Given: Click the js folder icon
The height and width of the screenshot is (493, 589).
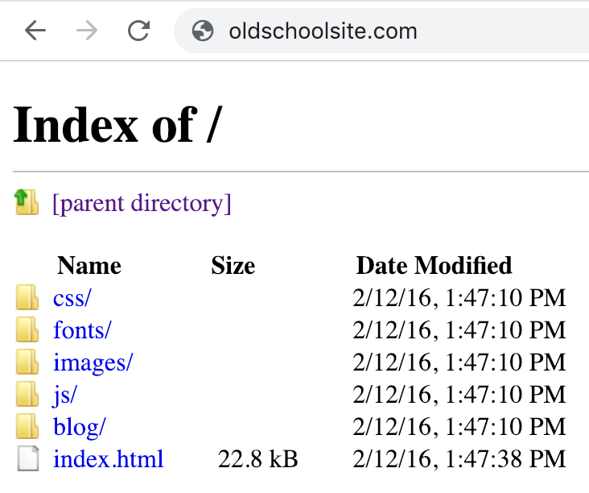Looking at the screenshot, I should pyautogui.click(x=27, y=395).
